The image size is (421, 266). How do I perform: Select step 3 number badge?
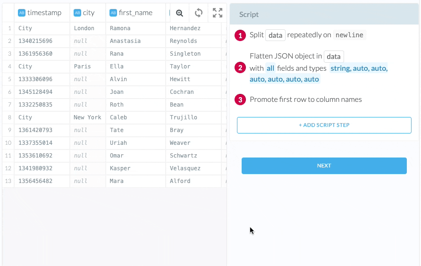(241, 100)
